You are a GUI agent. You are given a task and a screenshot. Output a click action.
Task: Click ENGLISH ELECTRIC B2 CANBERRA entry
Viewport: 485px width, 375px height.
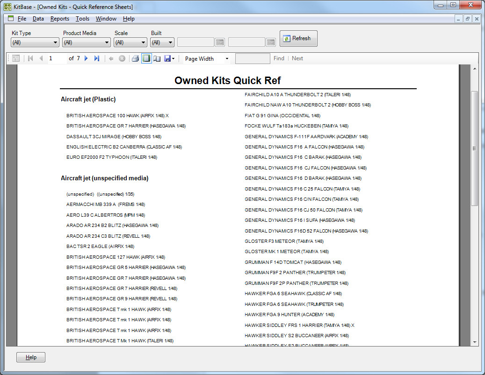tap(124, 147)
